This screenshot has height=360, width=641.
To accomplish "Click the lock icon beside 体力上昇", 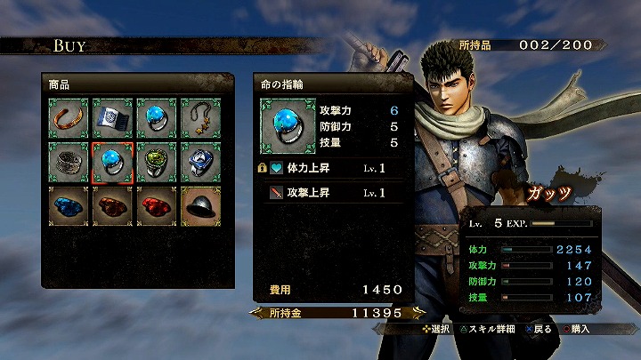I will pos(263,168).
